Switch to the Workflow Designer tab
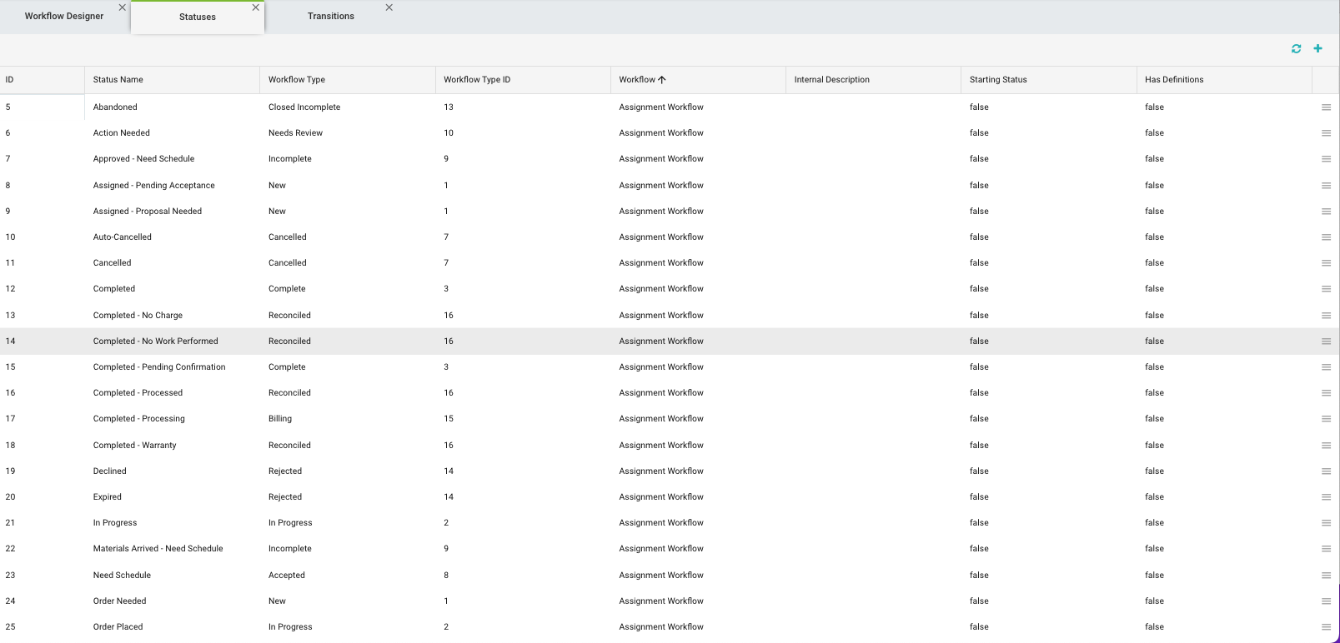1340x643 pixels. click(x=64, y=17)
